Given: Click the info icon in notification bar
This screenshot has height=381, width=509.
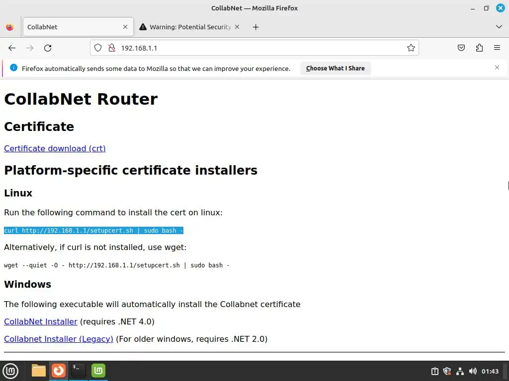Looking at the screenshot, I should coord(13,67).
